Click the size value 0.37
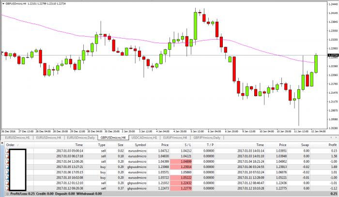 point(121,188)
